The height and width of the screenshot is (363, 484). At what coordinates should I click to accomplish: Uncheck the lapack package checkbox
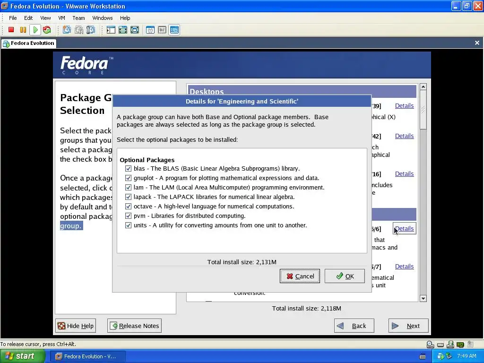click(x=128, y=197)
